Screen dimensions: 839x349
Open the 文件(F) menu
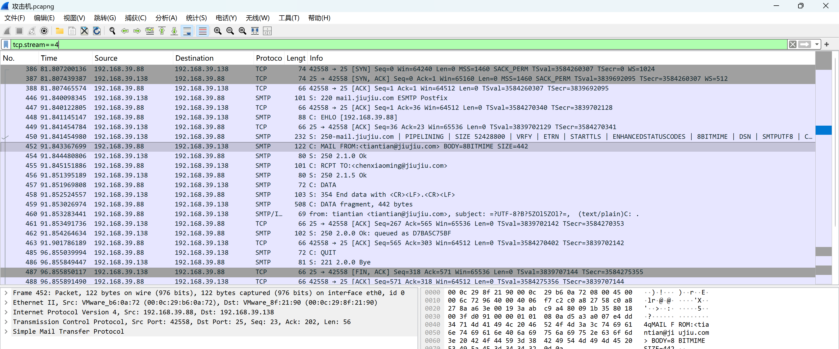pos(15,18)
